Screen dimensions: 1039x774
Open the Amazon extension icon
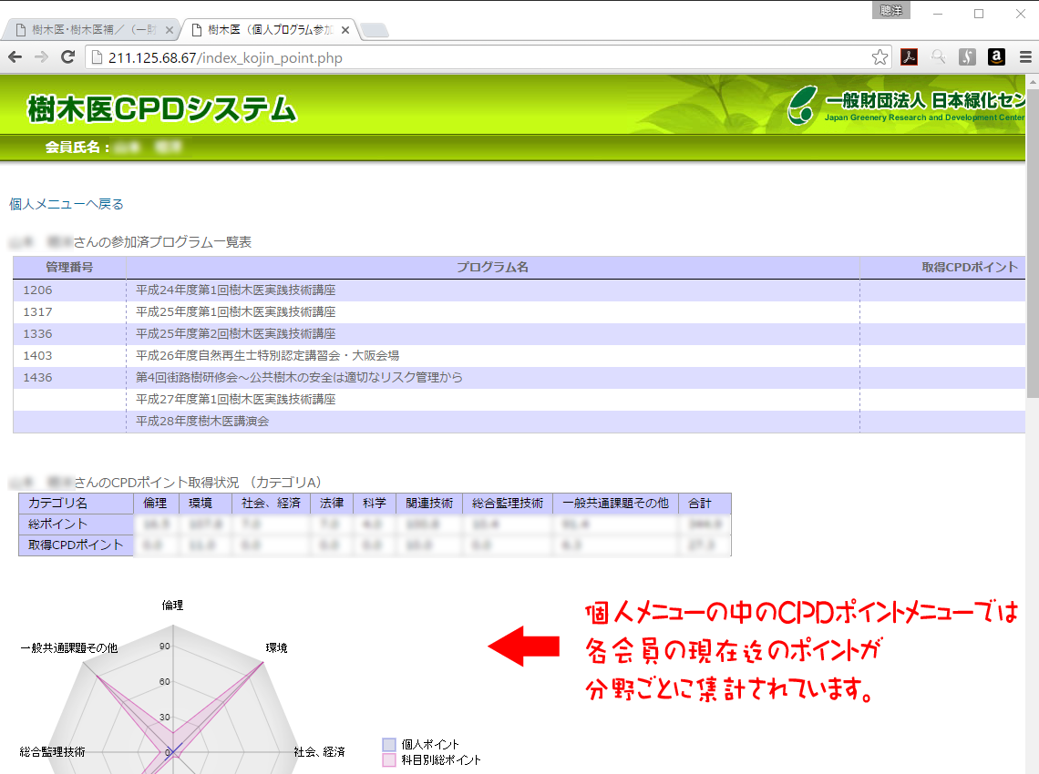[x=996, y=57]
